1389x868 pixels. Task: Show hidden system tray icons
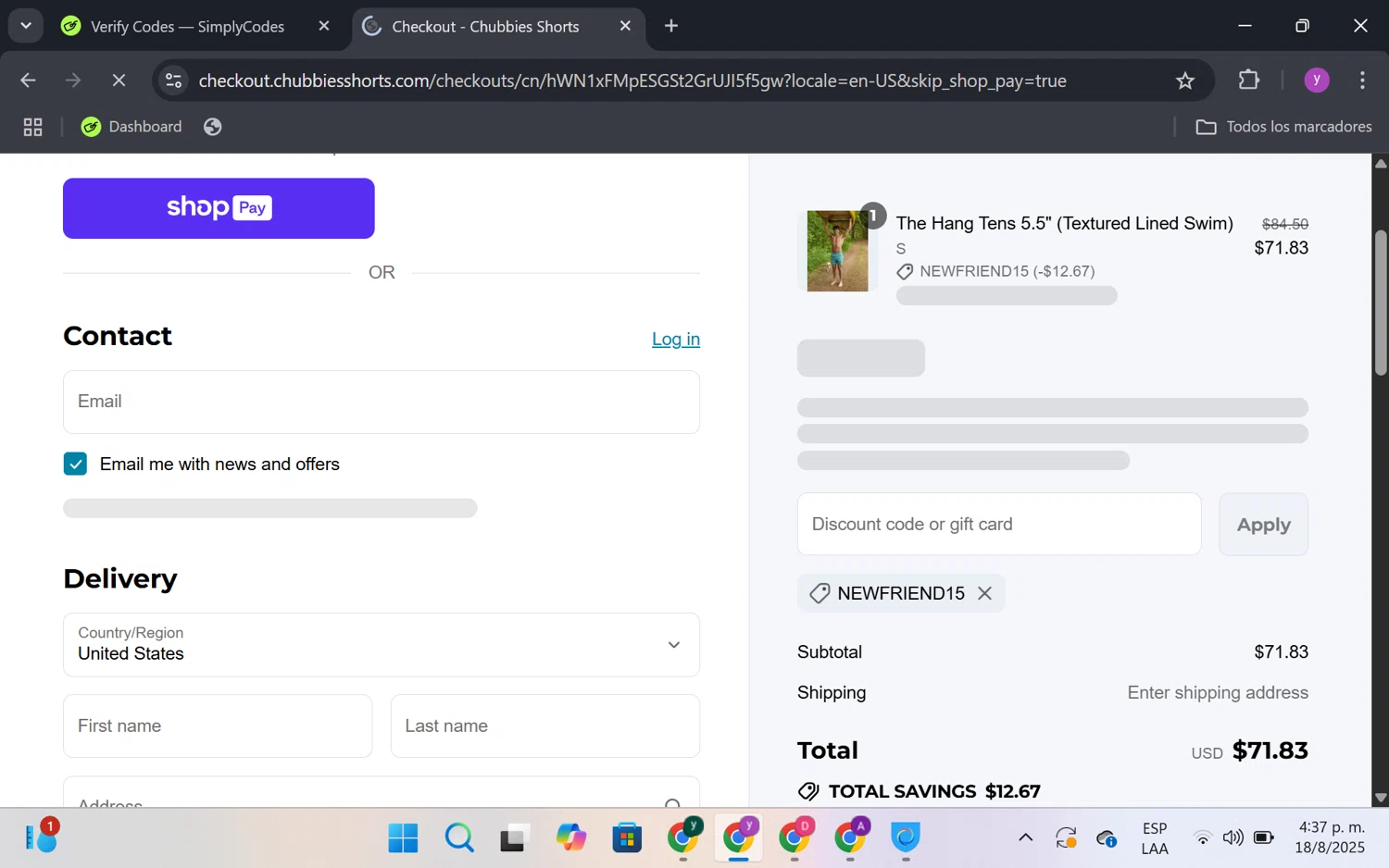click(x=1025, y=837)
